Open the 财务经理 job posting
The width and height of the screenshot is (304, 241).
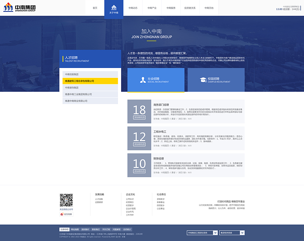point(158,159)
